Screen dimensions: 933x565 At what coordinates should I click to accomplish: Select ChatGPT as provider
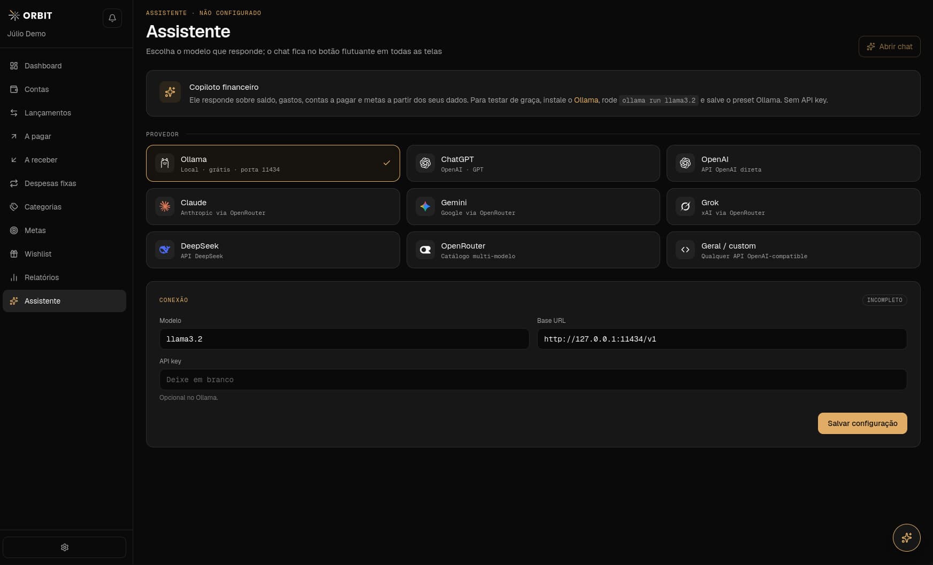coord(533,163)
